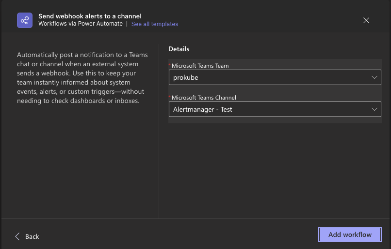Click the prokube team selection field
Screen dimensions: 391x249
(x=267, y=77)
